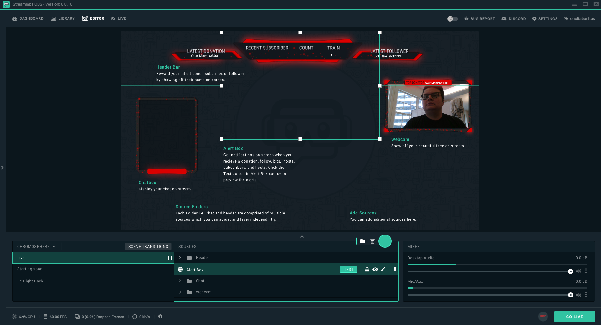Click the webcam preview in canvas
Image resolution: width=601 pixels, height=325 pixels.
click(428, 106)
